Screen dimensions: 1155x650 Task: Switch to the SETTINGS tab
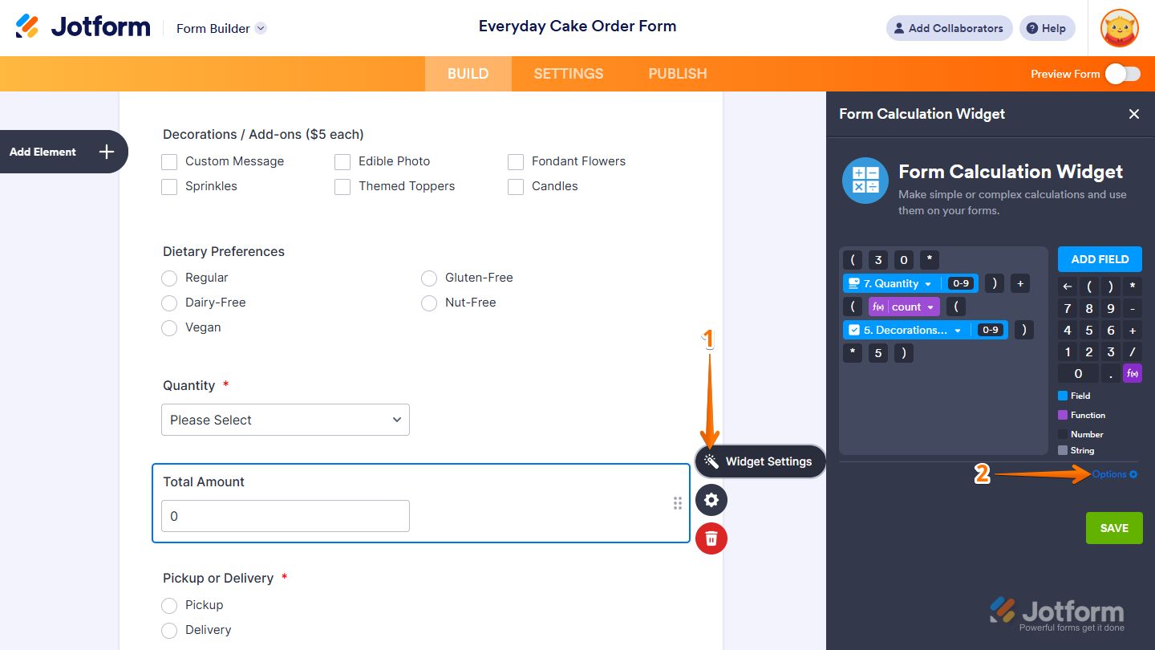point(568,73)
